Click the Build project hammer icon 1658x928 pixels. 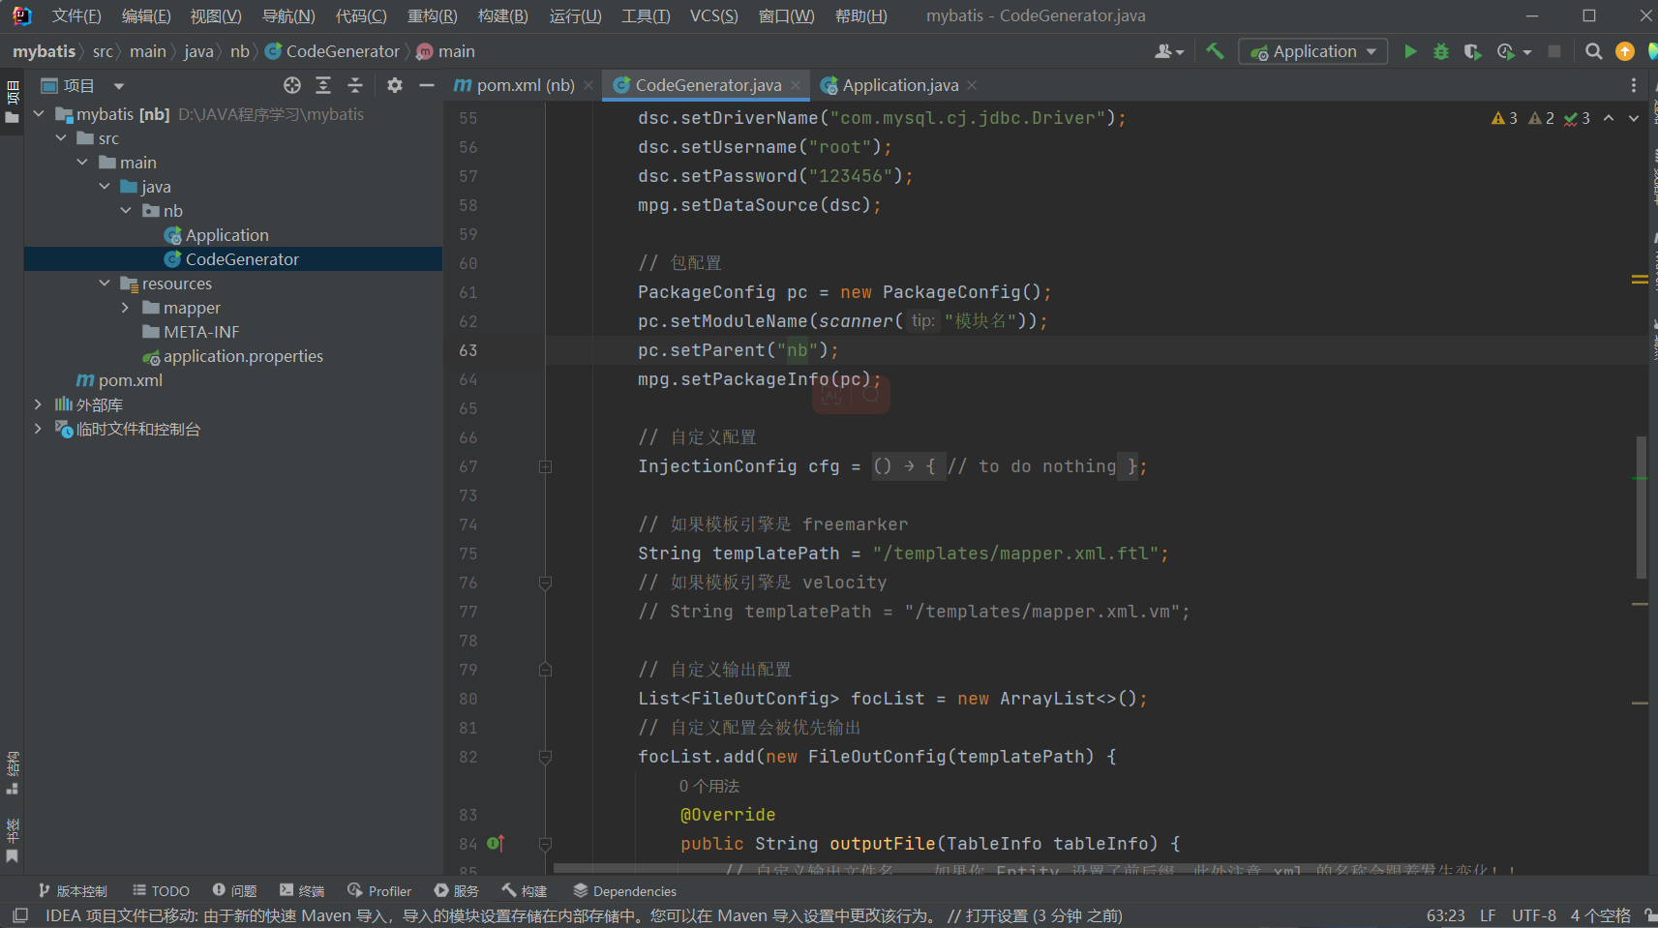1215,51
